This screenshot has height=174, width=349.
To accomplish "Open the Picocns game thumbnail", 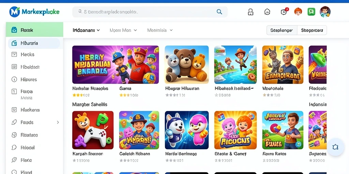I will point(235,130).
